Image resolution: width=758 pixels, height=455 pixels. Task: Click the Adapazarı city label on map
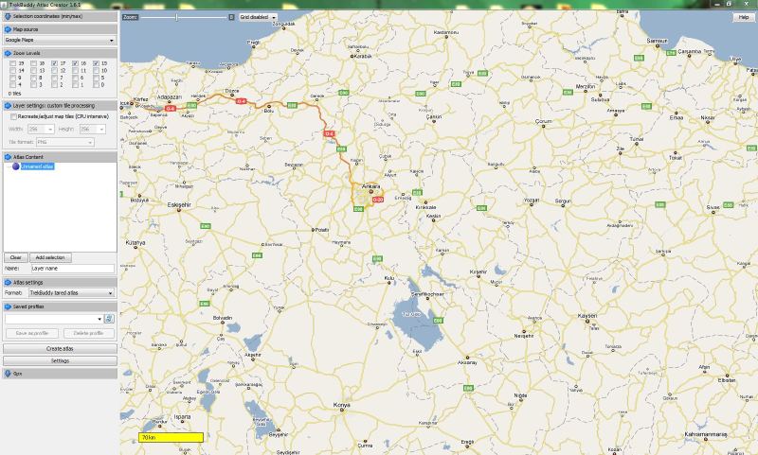[x=169, y=97]
